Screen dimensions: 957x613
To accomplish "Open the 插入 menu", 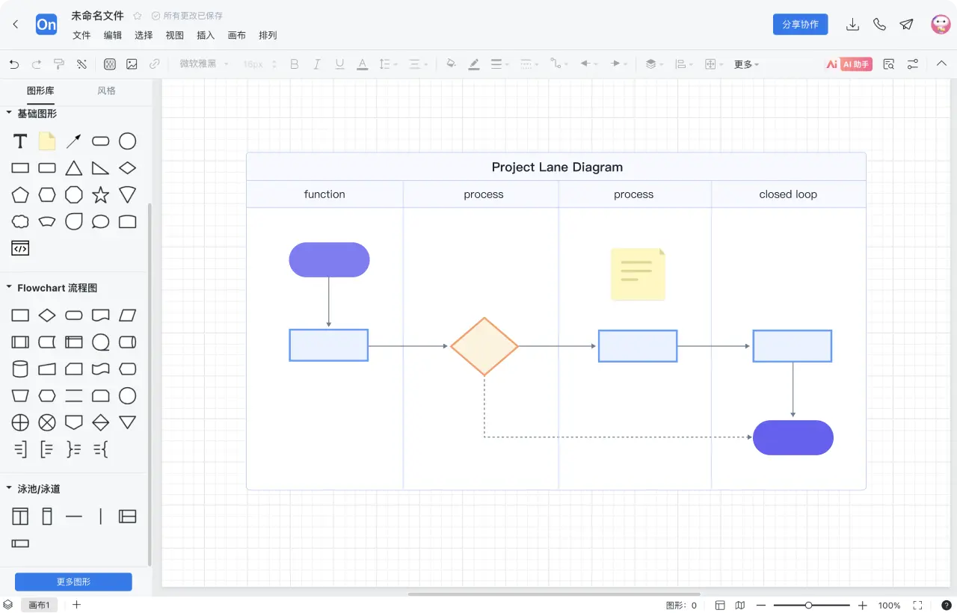I will click(x=206, y=35).
